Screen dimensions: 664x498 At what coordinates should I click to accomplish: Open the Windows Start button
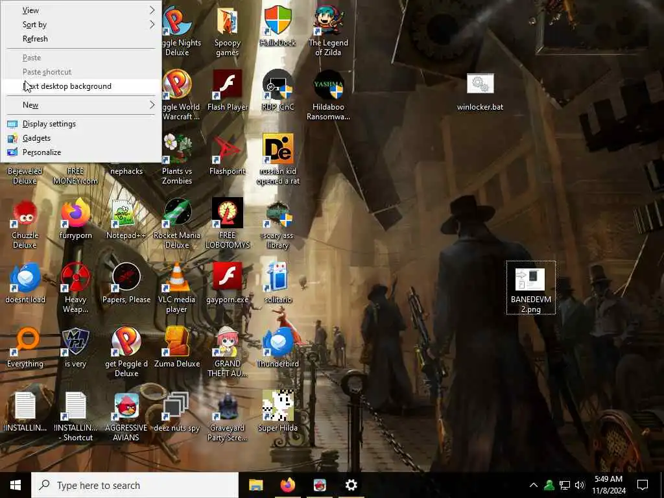[x=16, y=485]
